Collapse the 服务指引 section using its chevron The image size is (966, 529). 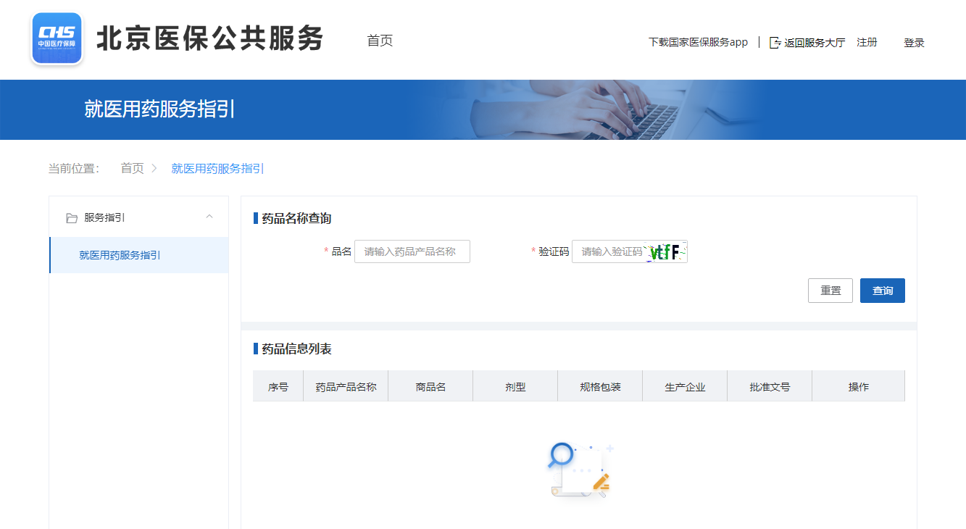coord(209,217)
